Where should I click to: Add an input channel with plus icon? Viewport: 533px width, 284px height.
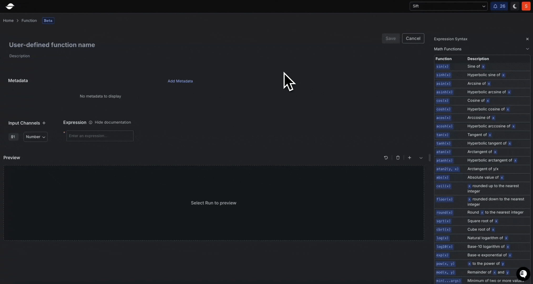(44, 123)
